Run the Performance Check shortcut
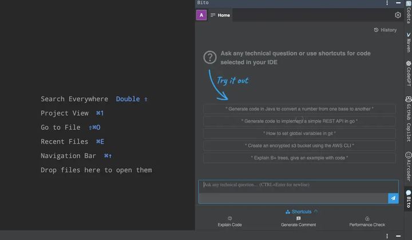412x240 pixels. 367,222
